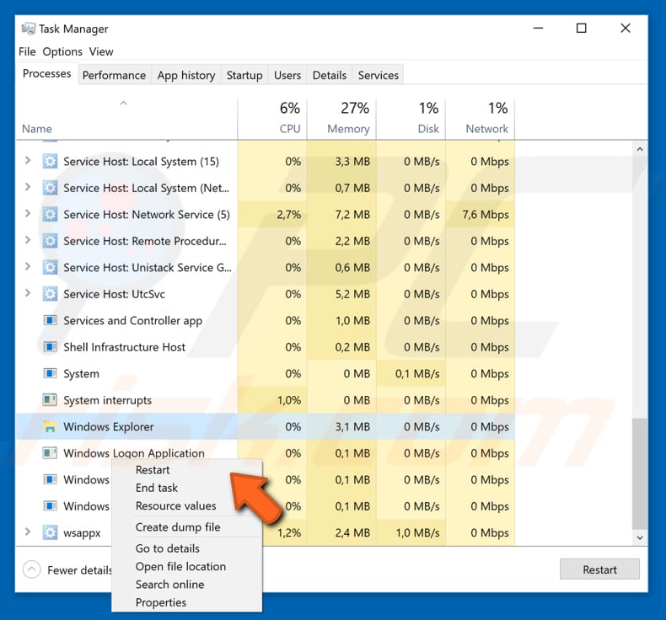The width and height of the screenshot is (666, 620).
Task: Click the Task Manager title bar icon
Action: [28, 29]
